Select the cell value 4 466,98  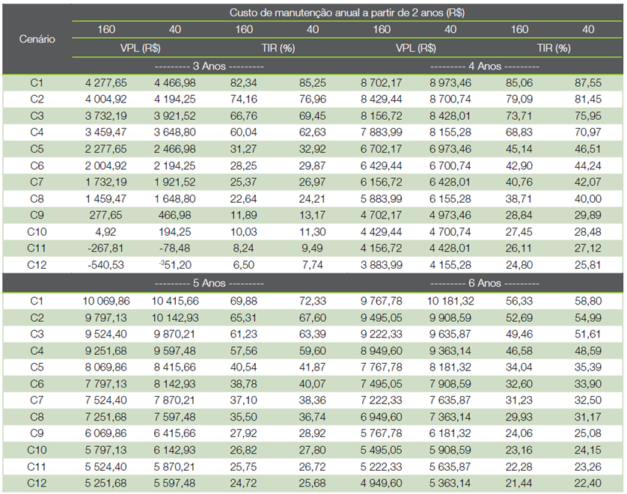pyautogui.click(x=175, y=83)
